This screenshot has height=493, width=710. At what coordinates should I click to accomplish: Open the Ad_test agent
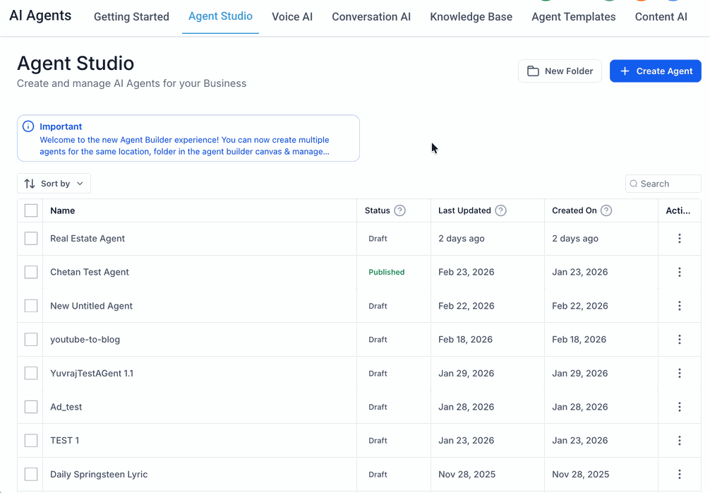pyautogui.click(x=66, y=407)
